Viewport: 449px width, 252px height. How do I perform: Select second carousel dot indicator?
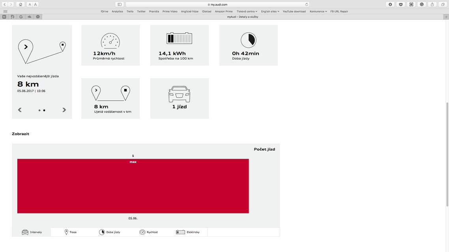pyautogui.click(x=44, y=110)
